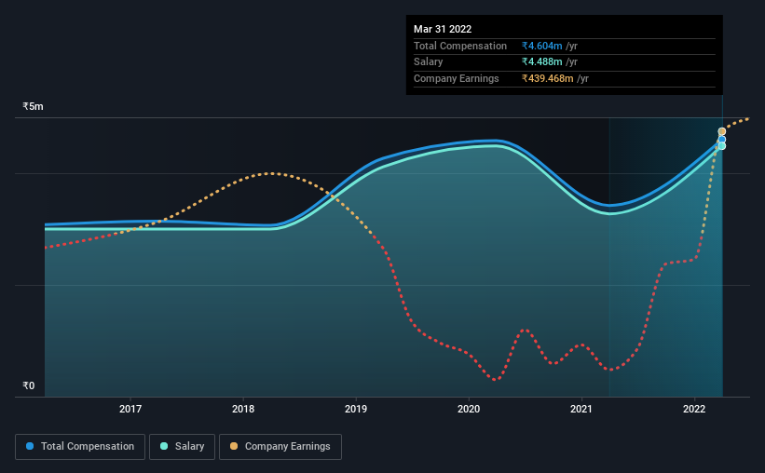Click the Total Compensation tooltip row label
This screenshot has height=473, width=765.
[460, 46]
